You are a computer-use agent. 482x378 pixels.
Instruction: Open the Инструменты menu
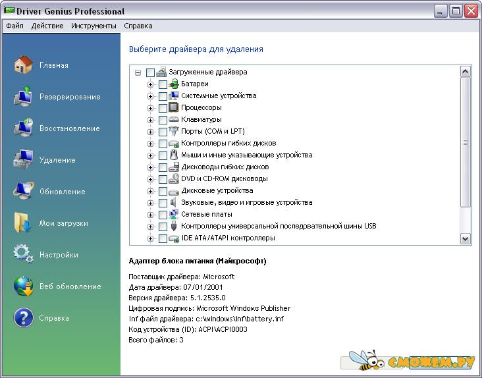pos(94,26)
